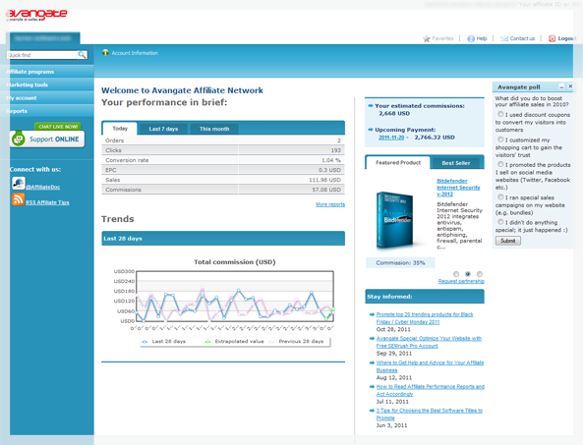
Task: Open Bitdefender Internet Security v.2012 link
Action: point(458,188)
